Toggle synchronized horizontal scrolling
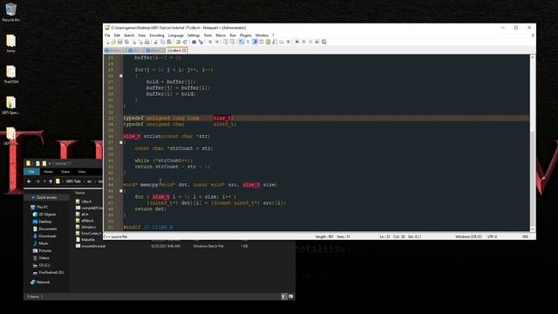 coord(232,42)
